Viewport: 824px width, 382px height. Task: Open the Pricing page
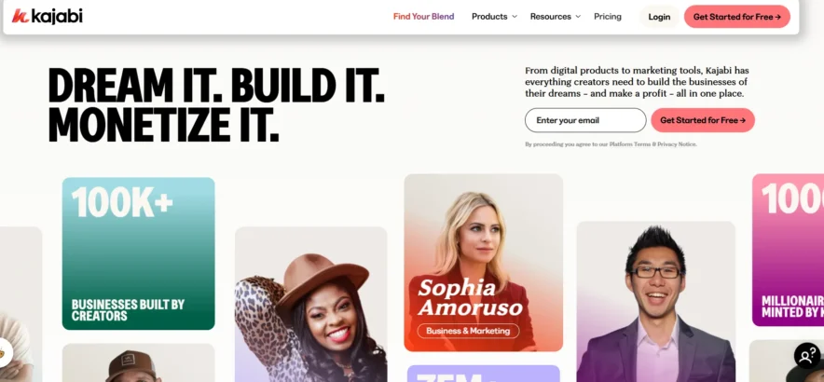(x=608, y=16)
